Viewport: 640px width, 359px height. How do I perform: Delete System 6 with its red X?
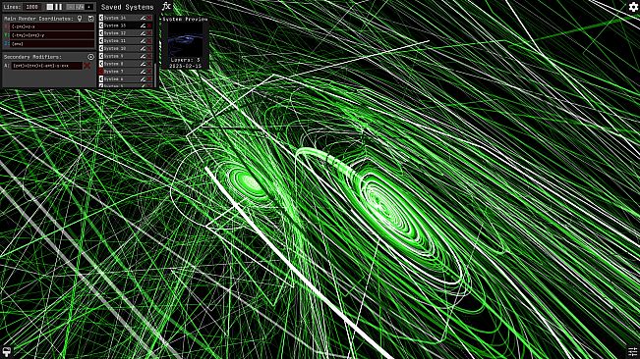point(149,79)
